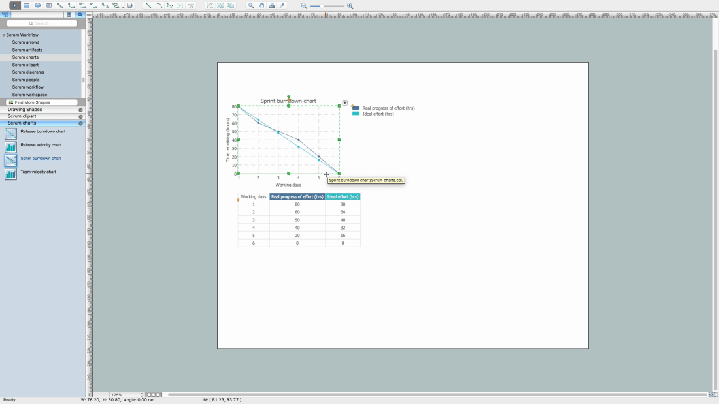Select Scrum people in library list
The height and width of the screenshot is (404, 719).
tap(25, 80)
